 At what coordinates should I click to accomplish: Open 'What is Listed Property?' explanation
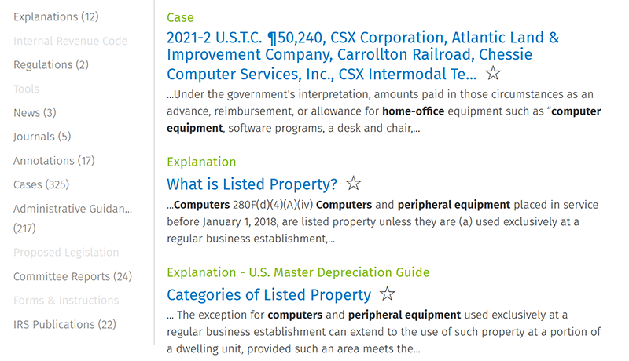pos(252,184)
